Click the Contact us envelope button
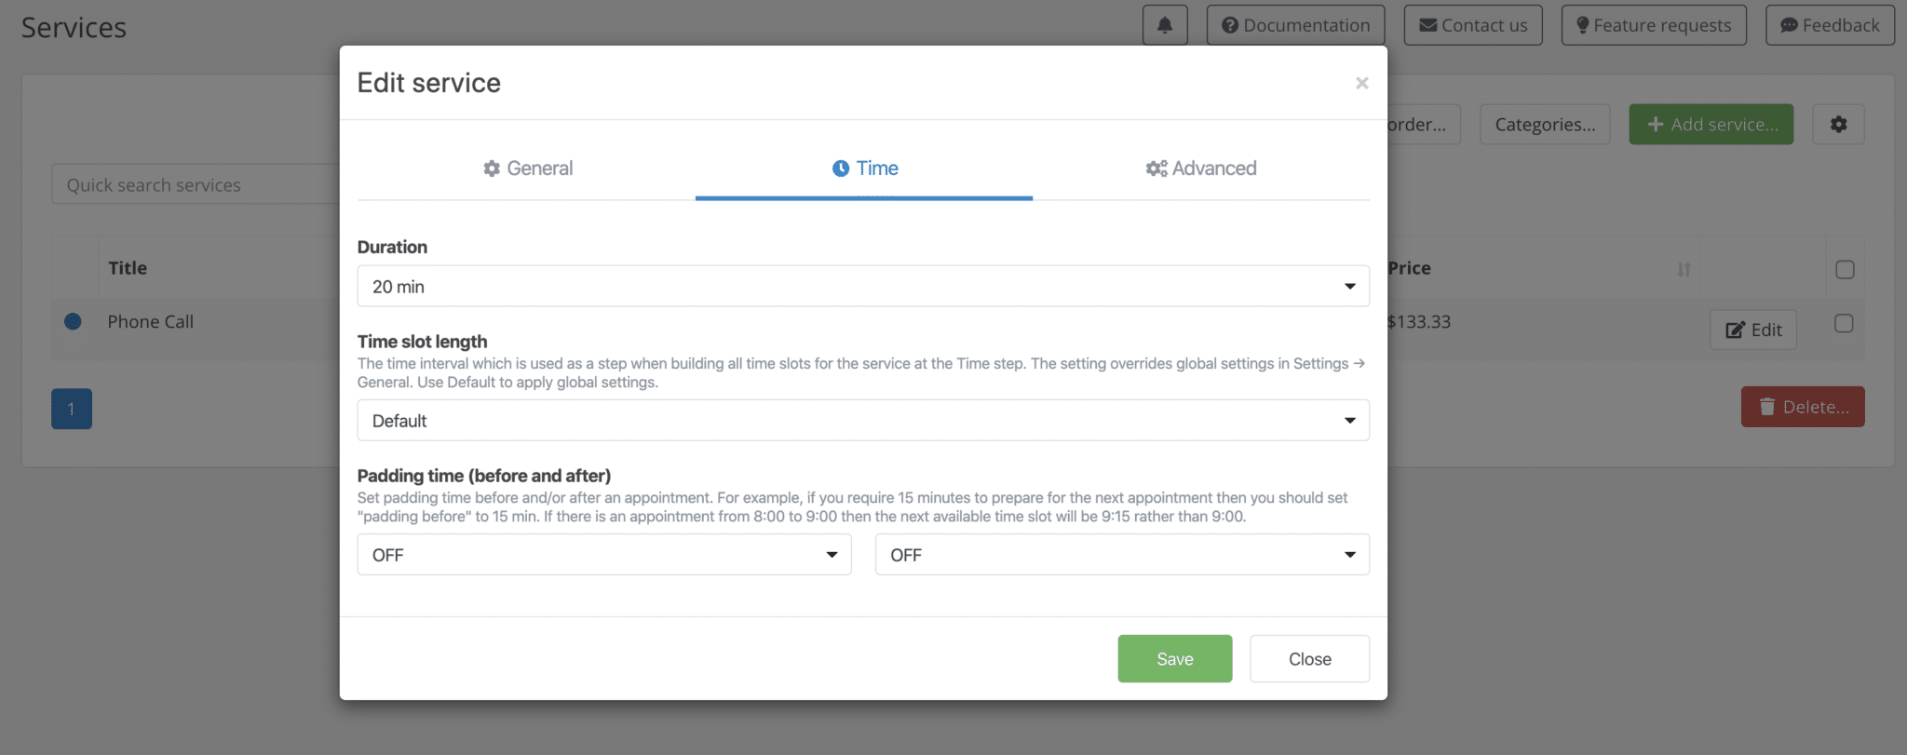 (1473, 25)
